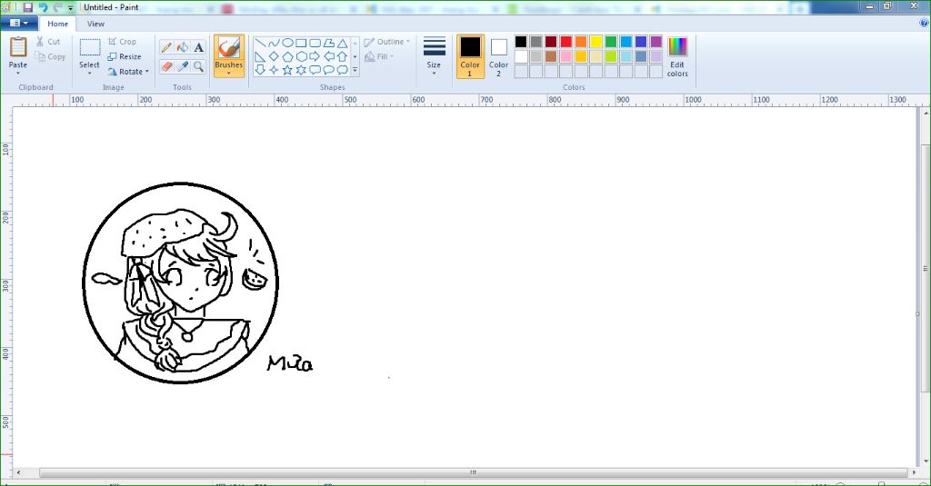Switch to the Home tab
Screen dimensions: 931x486
(x=57, y=24)
